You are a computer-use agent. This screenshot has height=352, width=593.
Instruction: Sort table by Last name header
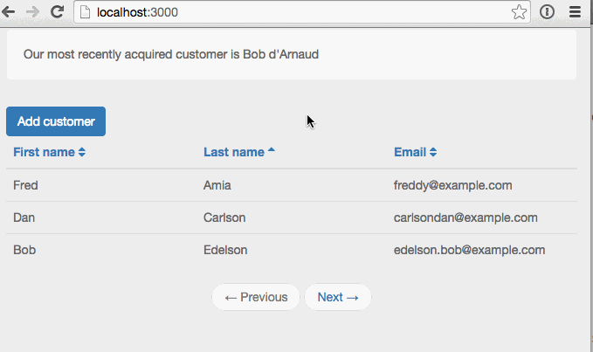[x=234, y=152]
